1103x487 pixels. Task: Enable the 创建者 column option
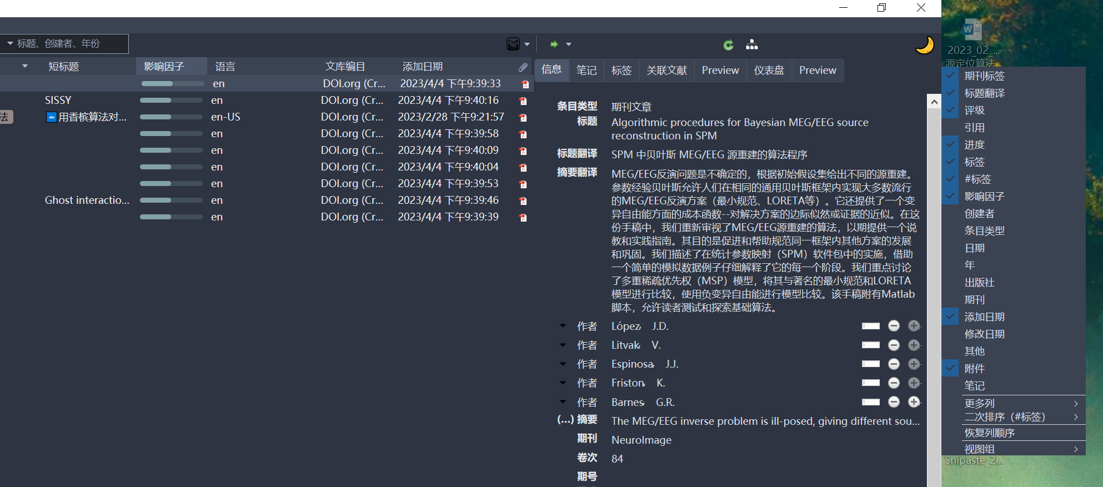pyautogui.click(x=1014, y=214)
